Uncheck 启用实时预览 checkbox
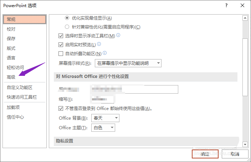The image size is (251, 162). click(61, 45)
